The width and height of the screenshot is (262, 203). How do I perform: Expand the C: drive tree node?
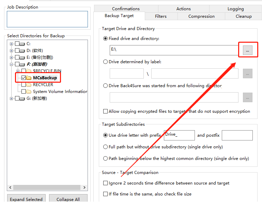click(x=12, y=44)
